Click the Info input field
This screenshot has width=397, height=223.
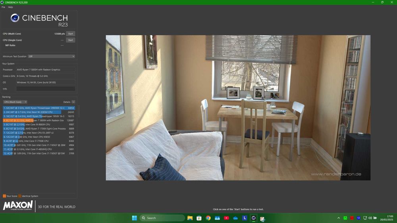click(46, 89)
